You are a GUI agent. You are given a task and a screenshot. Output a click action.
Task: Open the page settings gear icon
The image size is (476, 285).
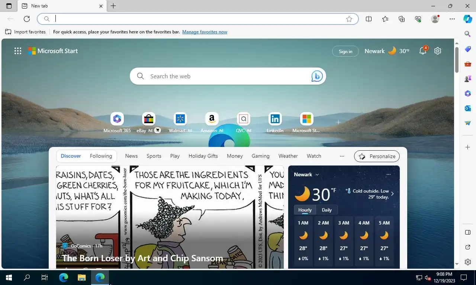click(438, 51)
